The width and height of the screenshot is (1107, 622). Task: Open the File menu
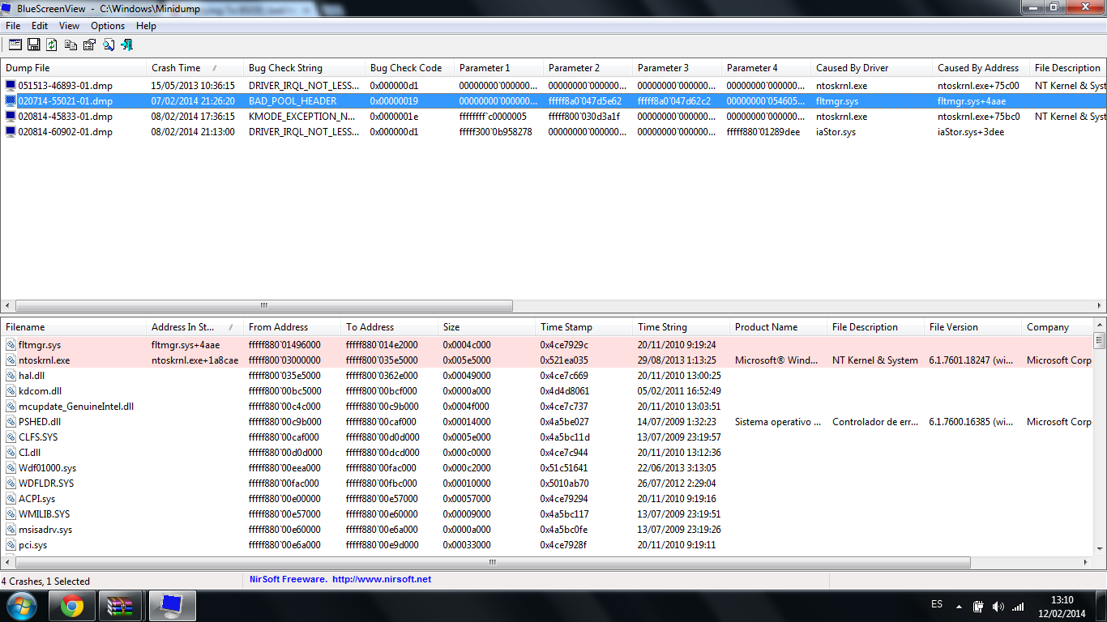coord(13,26)
